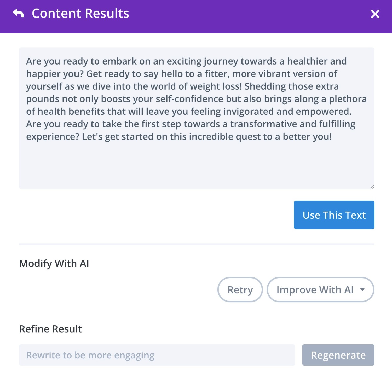Close the Content Results panel
This screenshot has width=392, height=371.
point(375,14)
